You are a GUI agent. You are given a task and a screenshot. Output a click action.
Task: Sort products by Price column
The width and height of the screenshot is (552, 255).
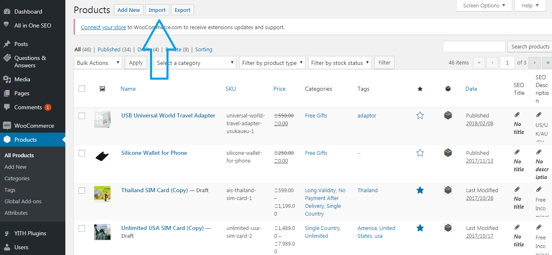279,89
